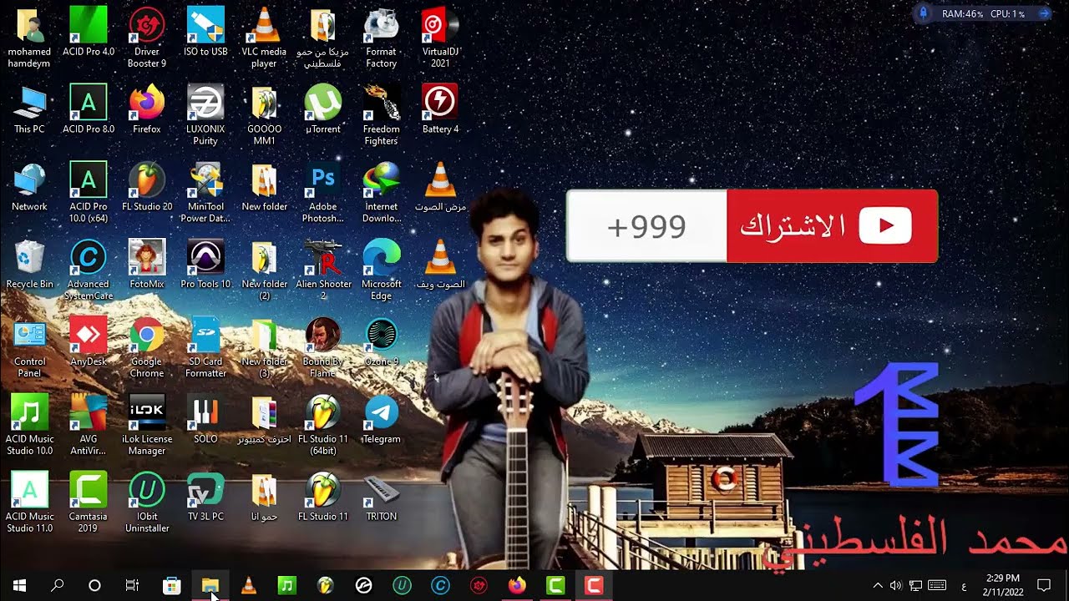This screenshot has width=1069, height=601.
Task: Click the rocket icon on RAM/CPU monitor
Action: point(923,13)
